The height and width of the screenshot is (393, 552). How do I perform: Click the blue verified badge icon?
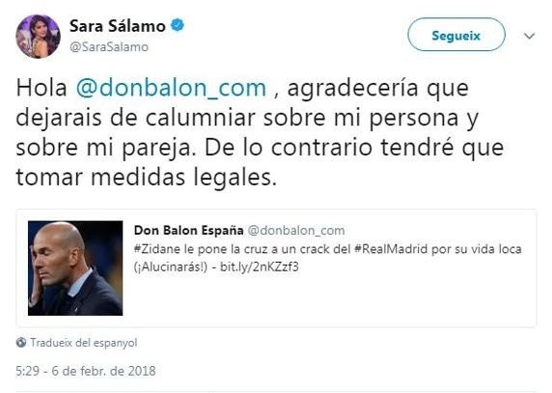(x=177, y=25)
